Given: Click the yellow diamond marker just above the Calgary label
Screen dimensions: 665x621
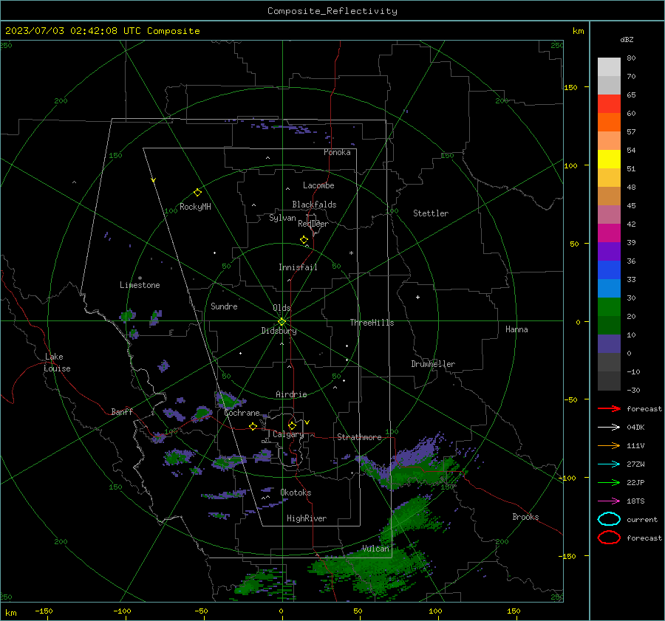Looking at the screenshot, I should pyautogui.click(x=292, y=425).
